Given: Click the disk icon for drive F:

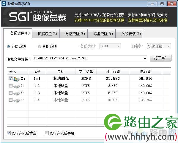Looking at the screenshot, I should pos(17,100).
